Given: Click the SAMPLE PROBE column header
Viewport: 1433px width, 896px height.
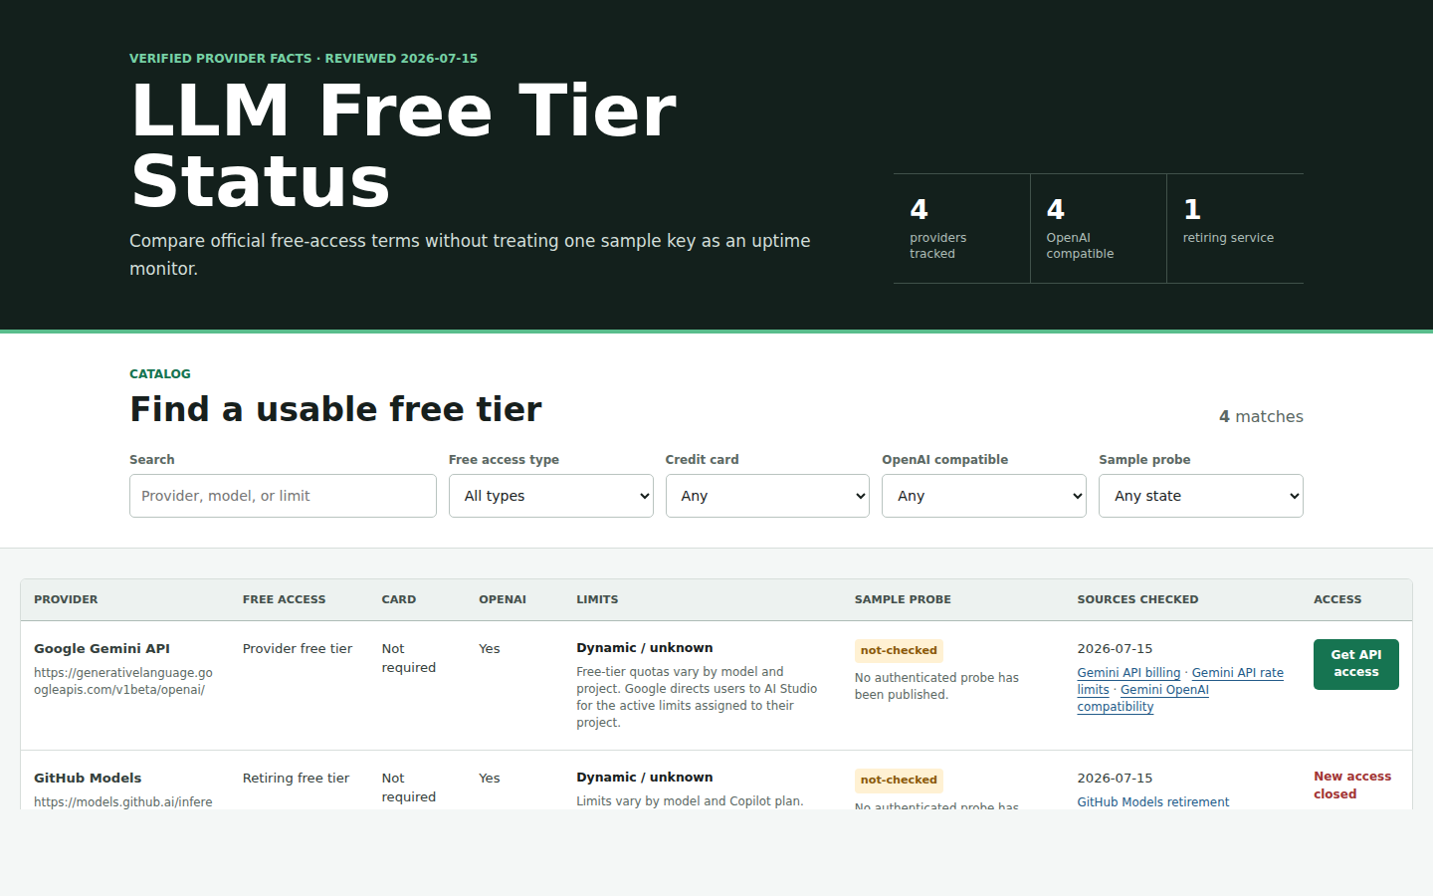Looking at the screenshot, I should click(x=903, y=599).
